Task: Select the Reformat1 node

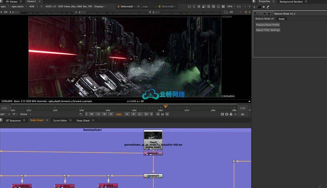Action: [x=153, y=153]
